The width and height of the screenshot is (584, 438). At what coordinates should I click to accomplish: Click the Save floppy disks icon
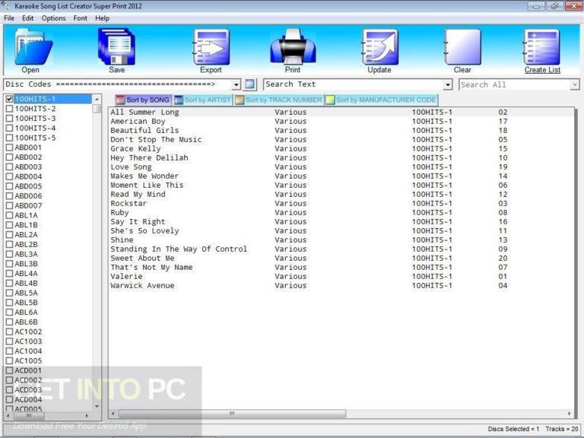click(x=116, y=46)
